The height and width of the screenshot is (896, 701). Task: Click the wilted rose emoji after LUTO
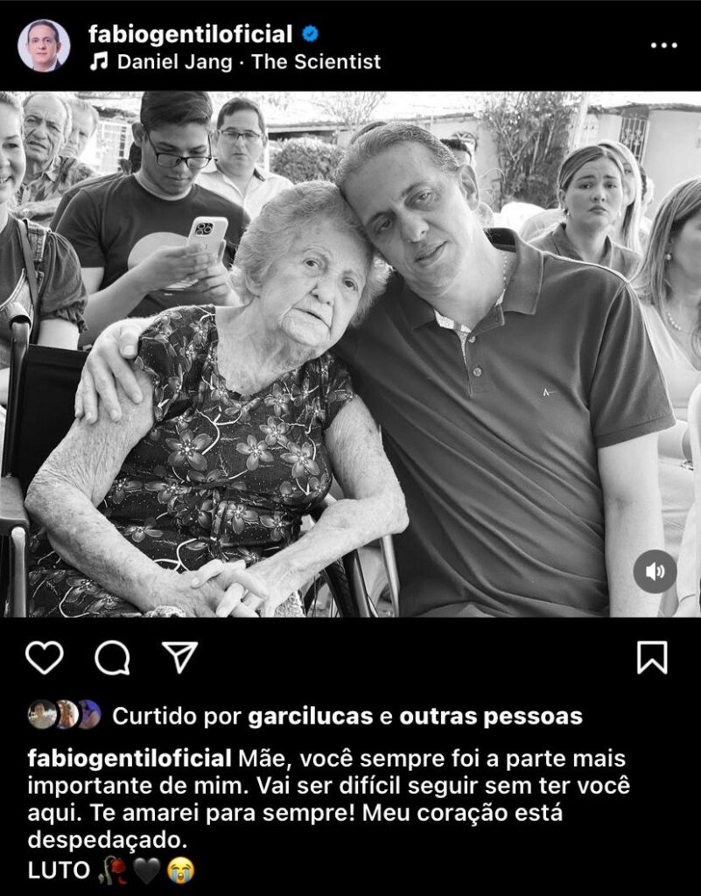coord(113,871)
